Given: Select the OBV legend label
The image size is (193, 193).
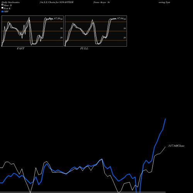Looking at the screenshot, I should 6,12.
